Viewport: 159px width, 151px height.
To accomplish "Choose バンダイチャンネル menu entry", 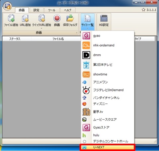I will 108,98.
